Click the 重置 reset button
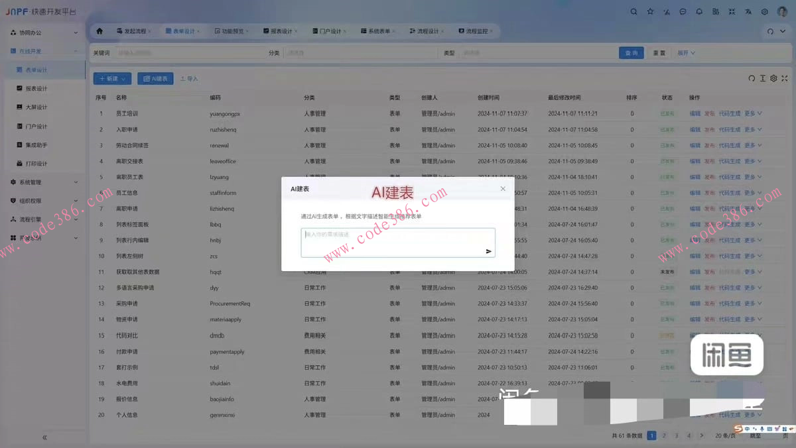Viewport: 796px width, 448px height. pos(659,53)
